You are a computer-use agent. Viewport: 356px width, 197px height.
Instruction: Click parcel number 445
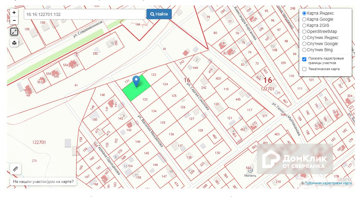pyautogui.click(x=238, y=99)
